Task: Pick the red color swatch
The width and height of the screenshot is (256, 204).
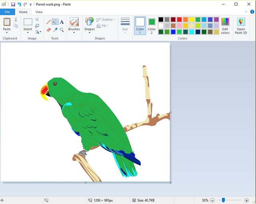Action: pyautogui.click(x=179, y=20)
